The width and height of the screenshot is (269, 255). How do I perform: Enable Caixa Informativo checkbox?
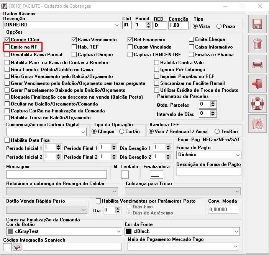191,47
